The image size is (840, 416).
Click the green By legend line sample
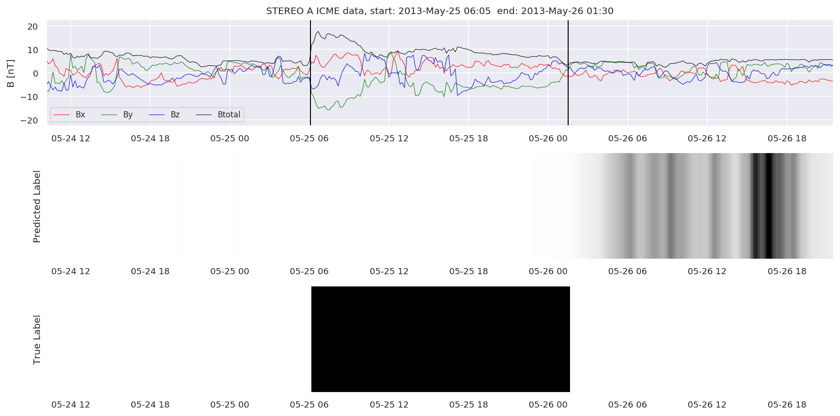[109, 115]
